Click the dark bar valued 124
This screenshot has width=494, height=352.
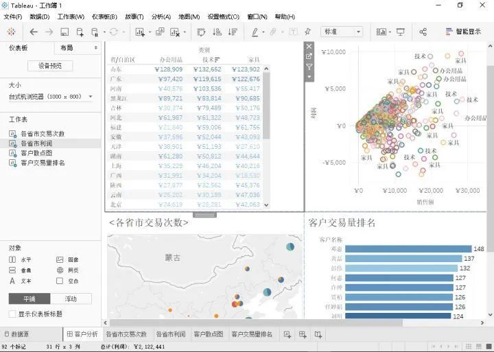point(398,316)
